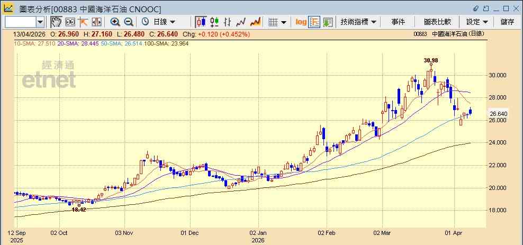Switch to OHLC bar chart style
Screen dimensions: 523x245
click(228, 22)
